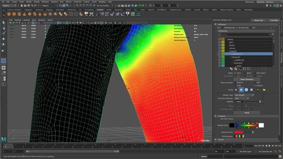Open the Deform menu
The height and width of the screenshot is (159, 283).
click(69, 2)
